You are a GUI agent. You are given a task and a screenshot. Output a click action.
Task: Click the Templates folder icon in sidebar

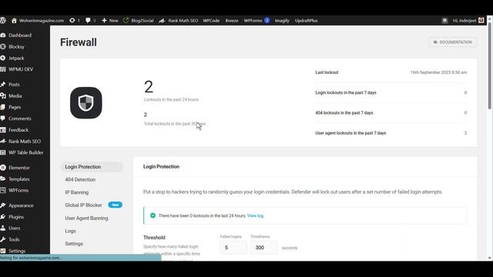point(3,179)
